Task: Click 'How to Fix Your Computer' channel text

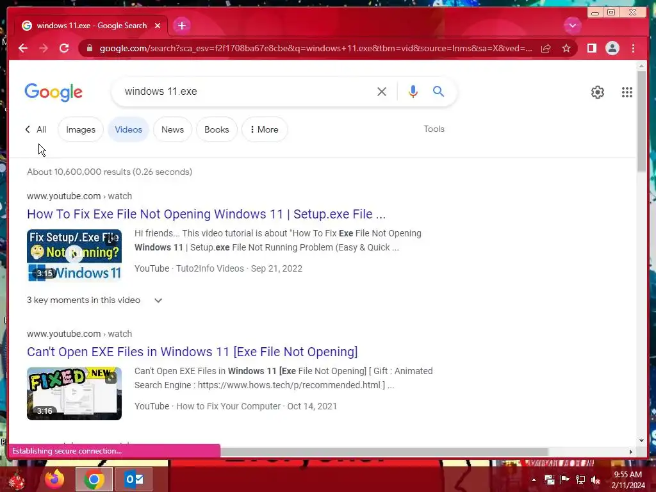Action: [229, 406]
